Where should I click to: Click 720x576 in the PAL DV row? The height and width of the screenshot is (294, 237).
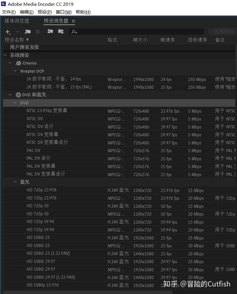(x=141, y=151)
